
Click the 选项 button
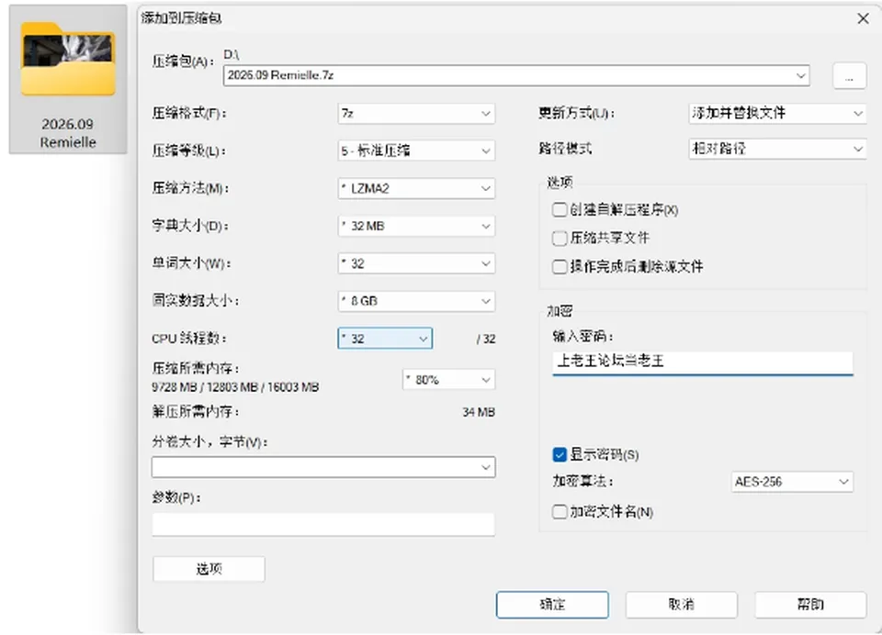coord(209,569)
